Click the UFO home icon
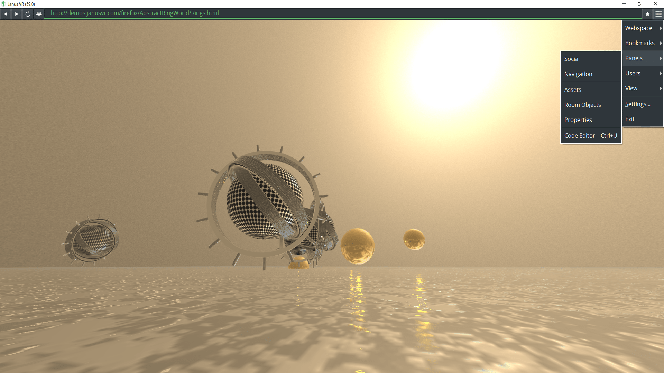664x373 pixels. [39, 14]
